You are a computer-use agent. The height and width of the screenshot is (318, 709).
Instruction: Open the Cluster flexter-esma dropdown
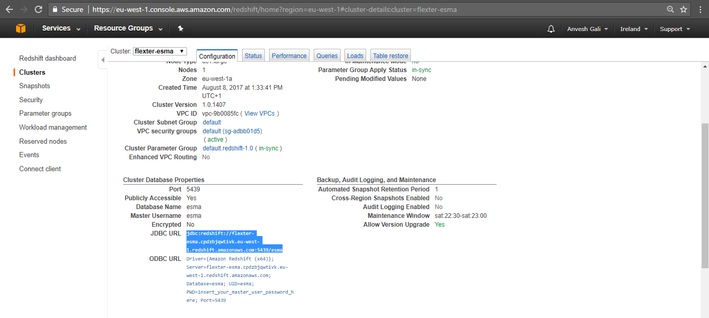click(160, 51)
